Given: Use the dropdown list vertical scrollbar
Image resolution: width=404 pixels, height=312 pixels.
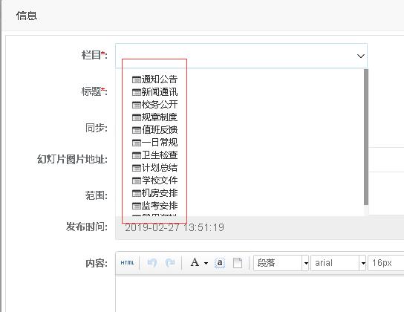Looking at the screenshot, I should [366, 137].
